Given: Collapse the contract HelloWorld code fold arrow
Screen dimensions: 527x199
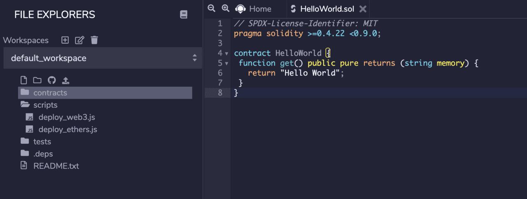Looking at the screenshot, I should [x=226, y=53].
